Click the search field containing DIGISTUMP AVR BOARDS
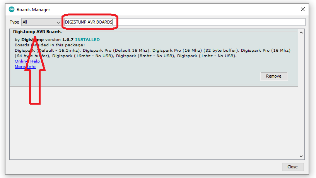The image size is (316, 178). [x=184, y=22]
